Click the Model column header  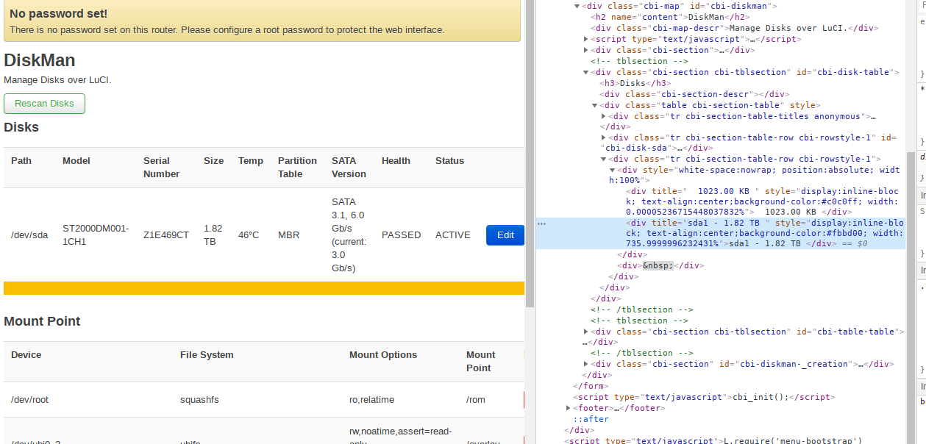76,161
